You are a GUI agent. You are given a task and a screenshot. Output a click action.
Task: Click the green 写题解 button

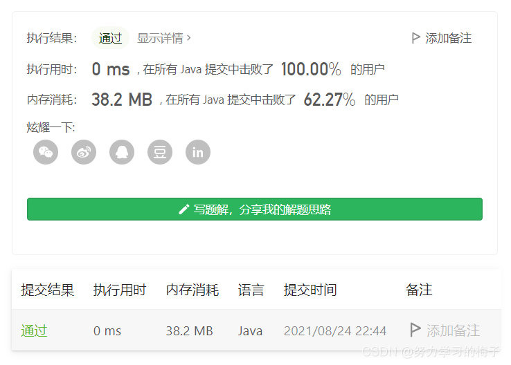pos(255,209)
